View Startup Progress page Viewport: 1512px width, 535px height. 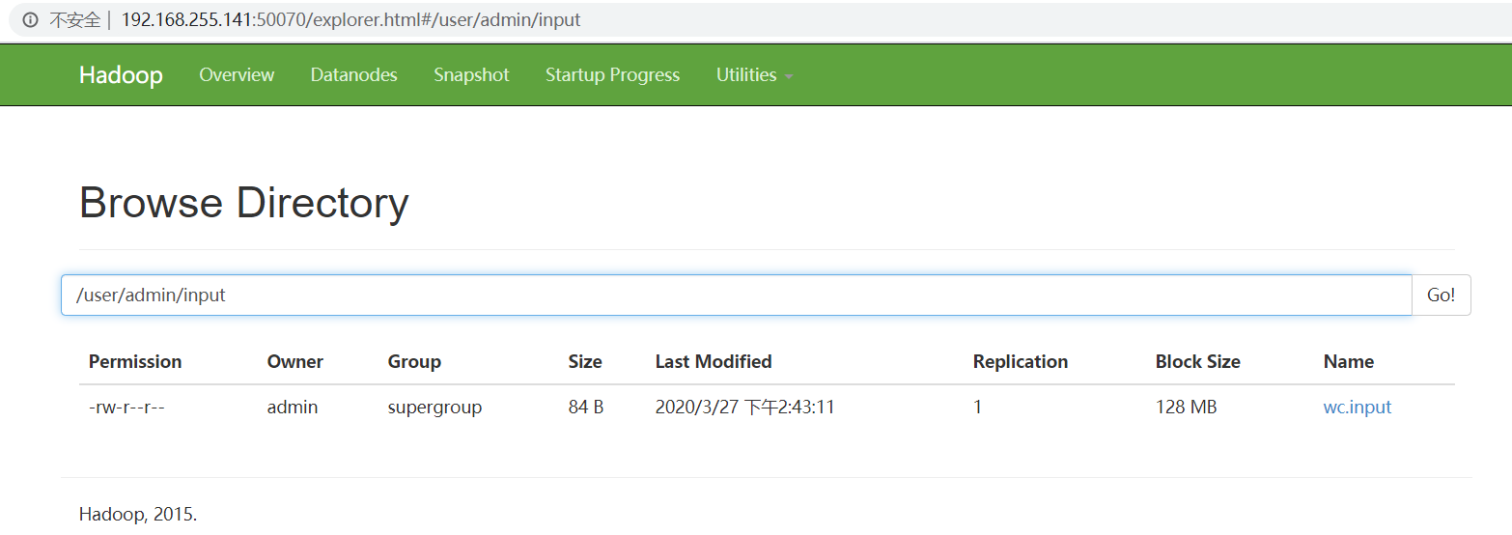[612, 75]
